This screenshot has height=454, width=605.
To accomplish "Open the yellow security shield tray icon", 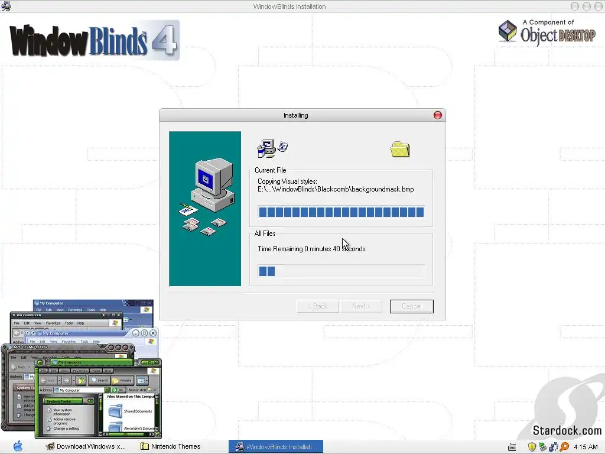I will pos(532,447).
